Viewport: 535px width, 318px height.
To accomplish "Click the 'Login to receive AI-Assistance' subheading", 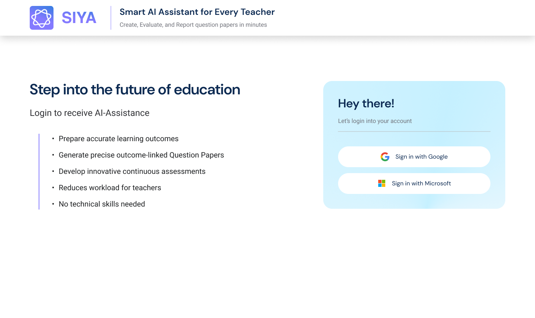I will [x=90, y=113].
